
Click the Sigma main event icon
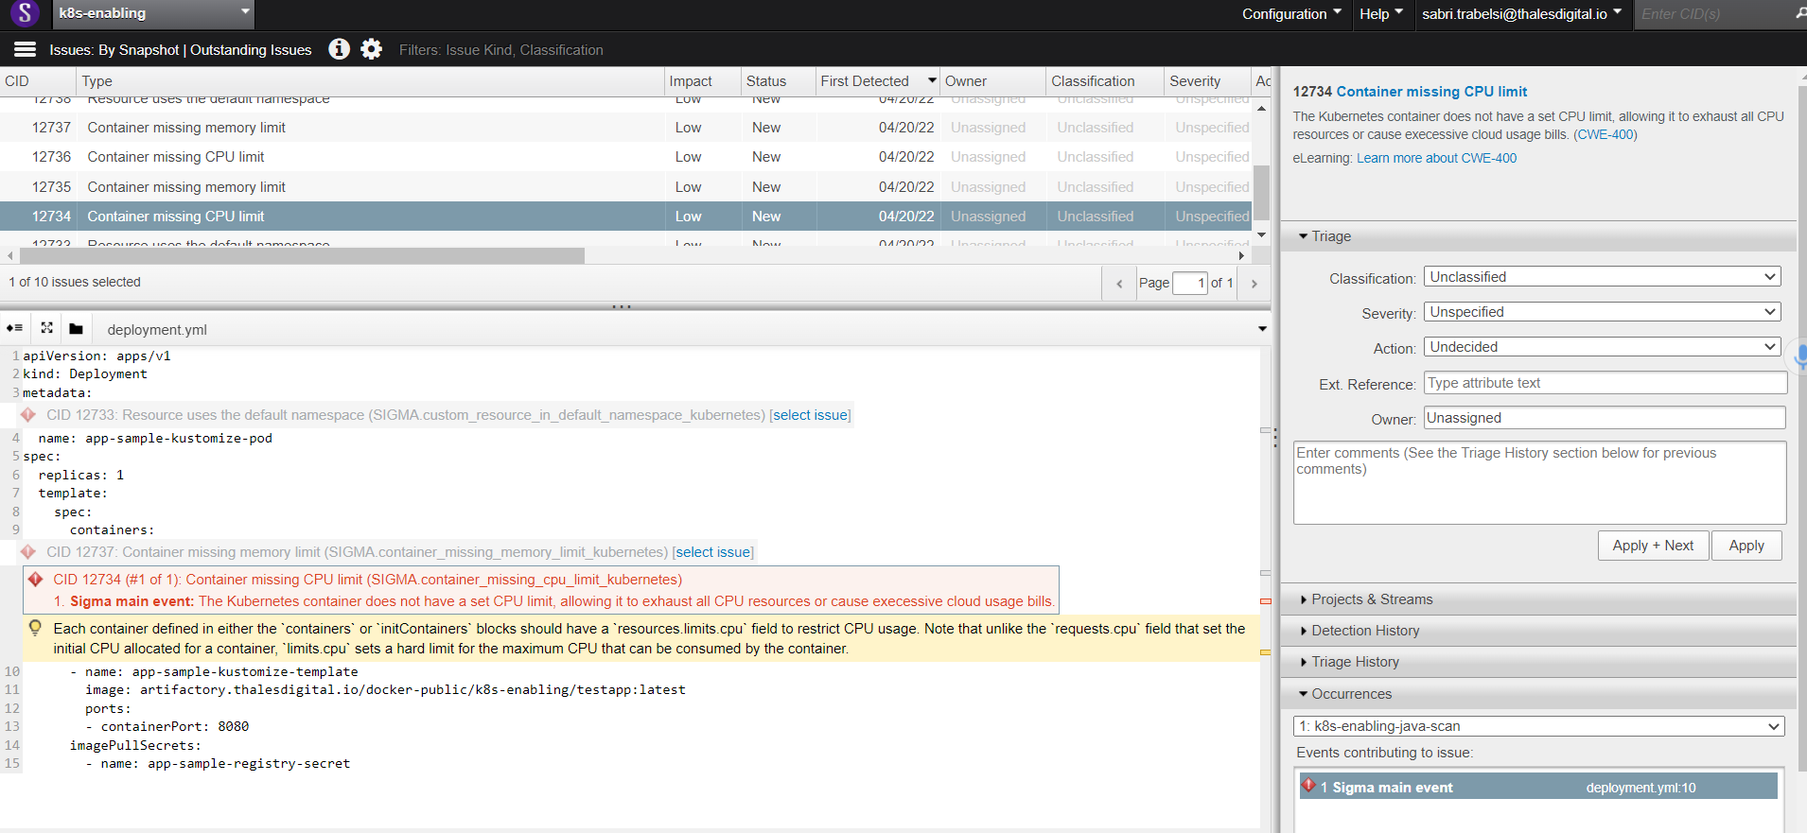(x=1309, y=786)
